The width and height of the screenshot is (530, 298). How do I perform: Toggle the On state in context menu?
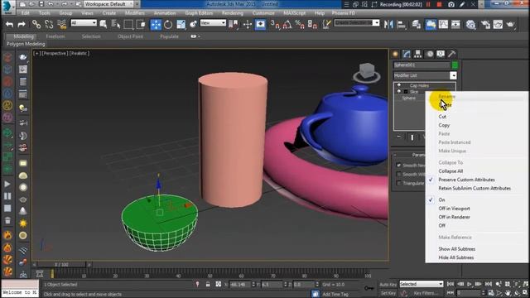pos(441,199)
